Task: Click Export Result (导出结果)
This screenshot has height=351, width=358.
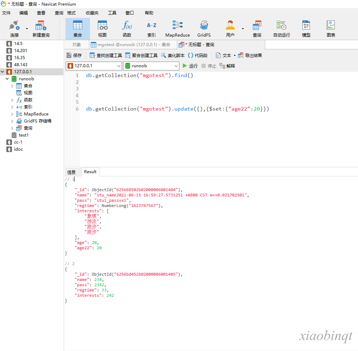Action: click(x=250, y=55)
